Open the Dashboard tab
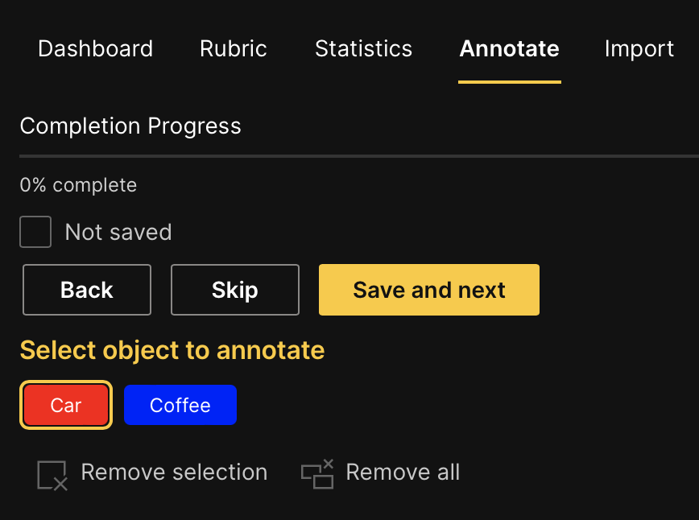Screen dimensions: 699x520 95,49
